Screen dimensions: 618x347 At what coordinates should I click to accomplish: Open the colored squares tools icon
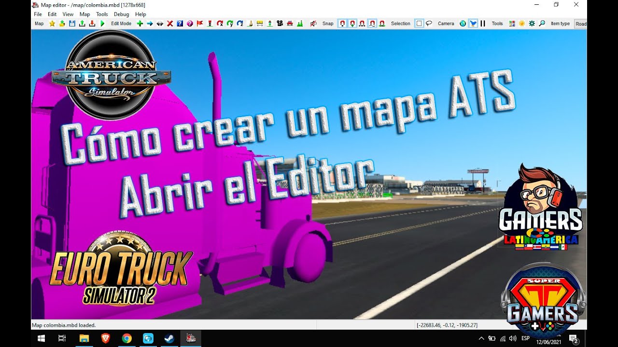click(x=512, y=23)
